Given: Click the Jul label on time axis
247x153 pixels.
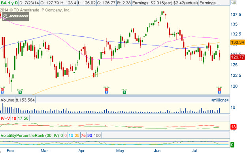Looking at the screenshot, I should pyautogui.click(x=194, y=151).
